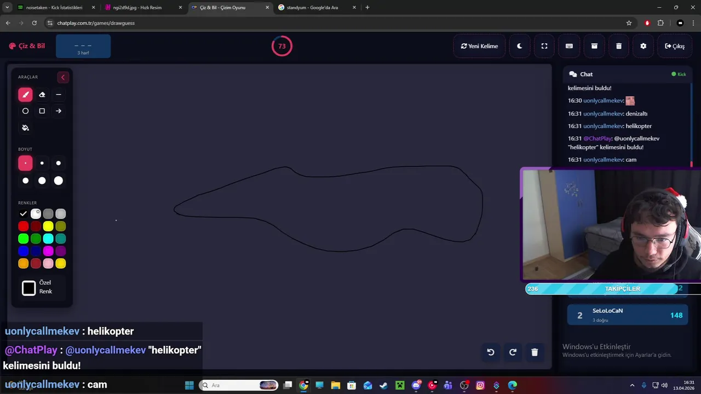Pick the magenta color swatch

click(x=48, y=251)
